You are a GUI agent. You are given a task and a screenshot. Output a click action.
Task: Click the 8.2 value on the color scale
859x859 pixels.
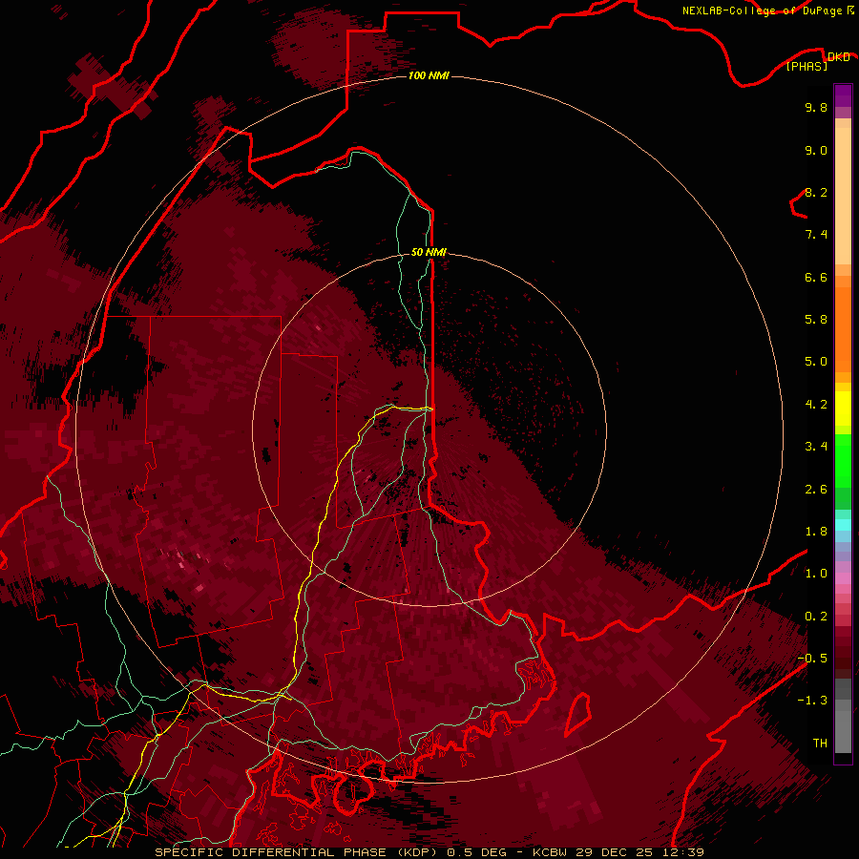[x=816, y=192]
